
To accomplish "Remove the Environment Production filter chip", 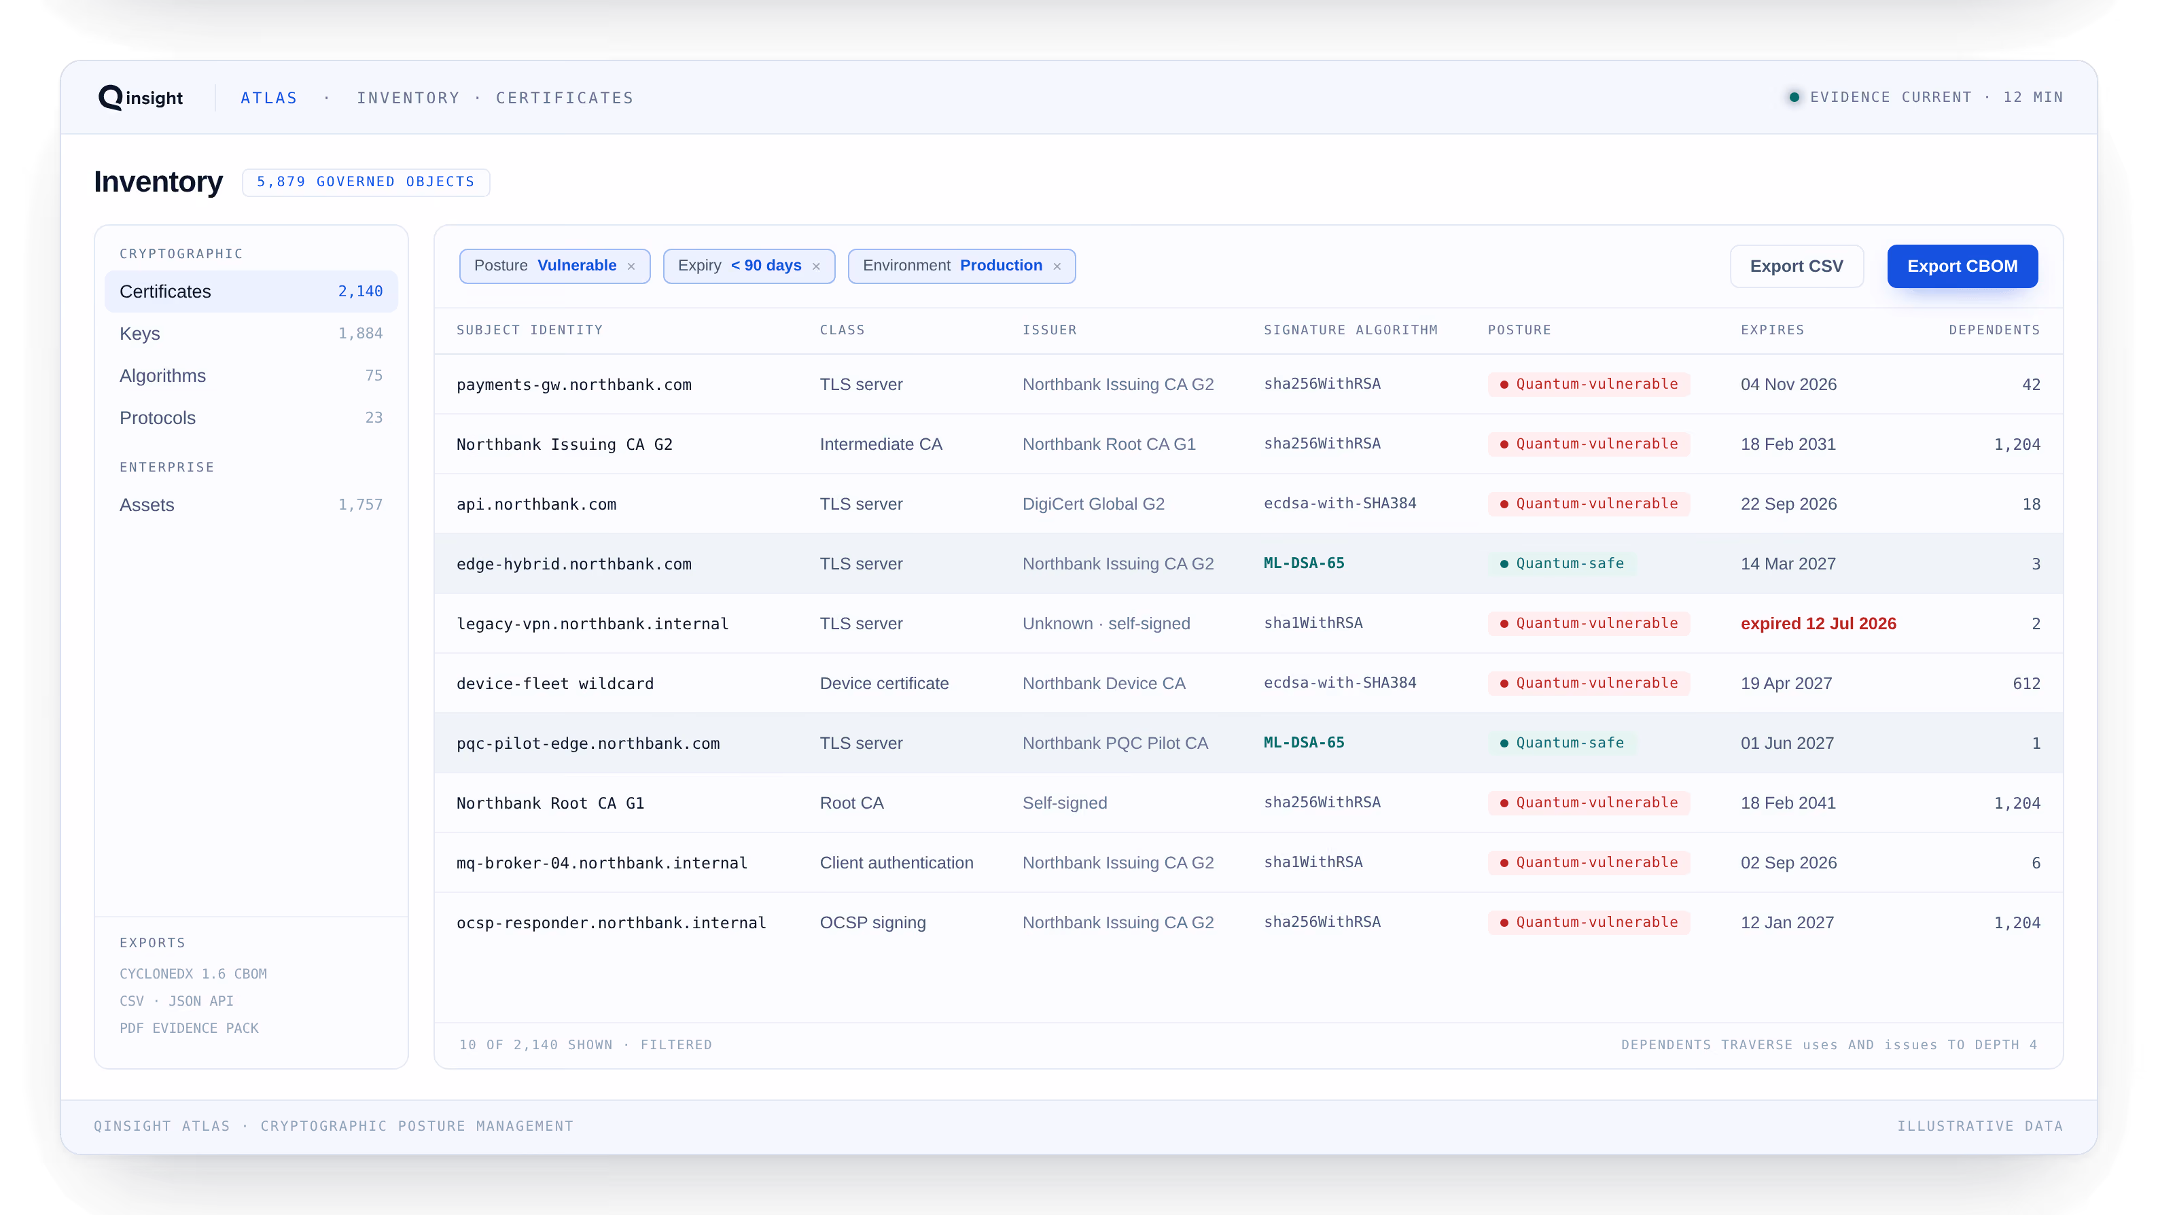I will [1057, 266].
